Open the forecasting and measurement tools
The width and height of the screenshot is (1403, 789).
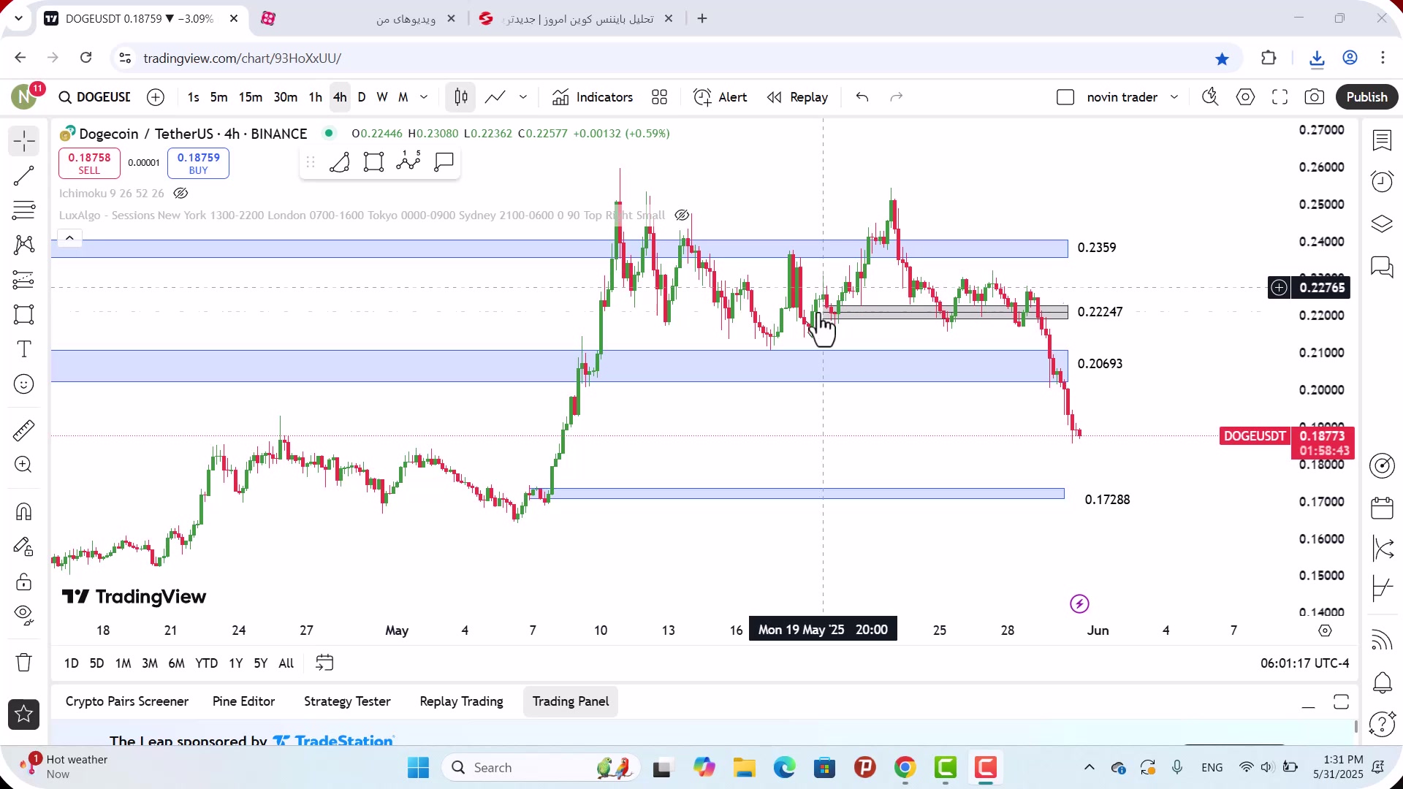tap(24, 280)
